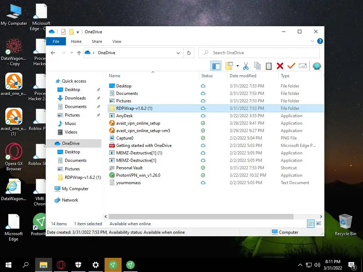Sort by the Status column header
This screenshot has width=363, height=272.
click(x=213, y=76)
